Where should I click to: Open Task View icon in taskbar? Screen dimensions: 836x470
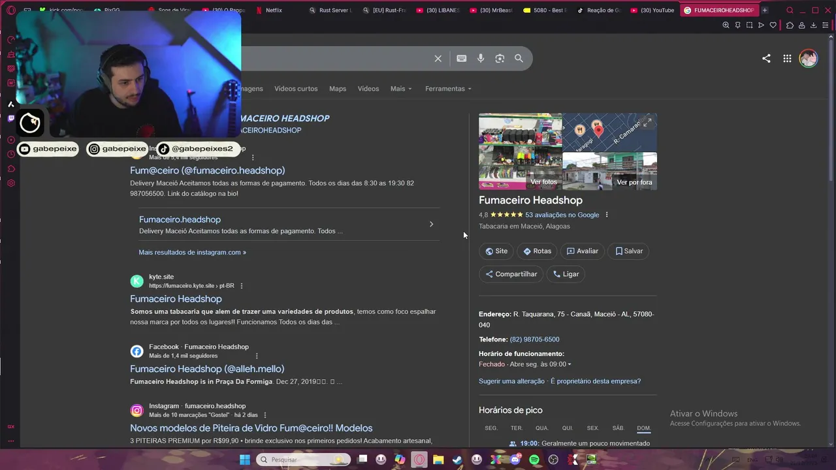[362, 460]
